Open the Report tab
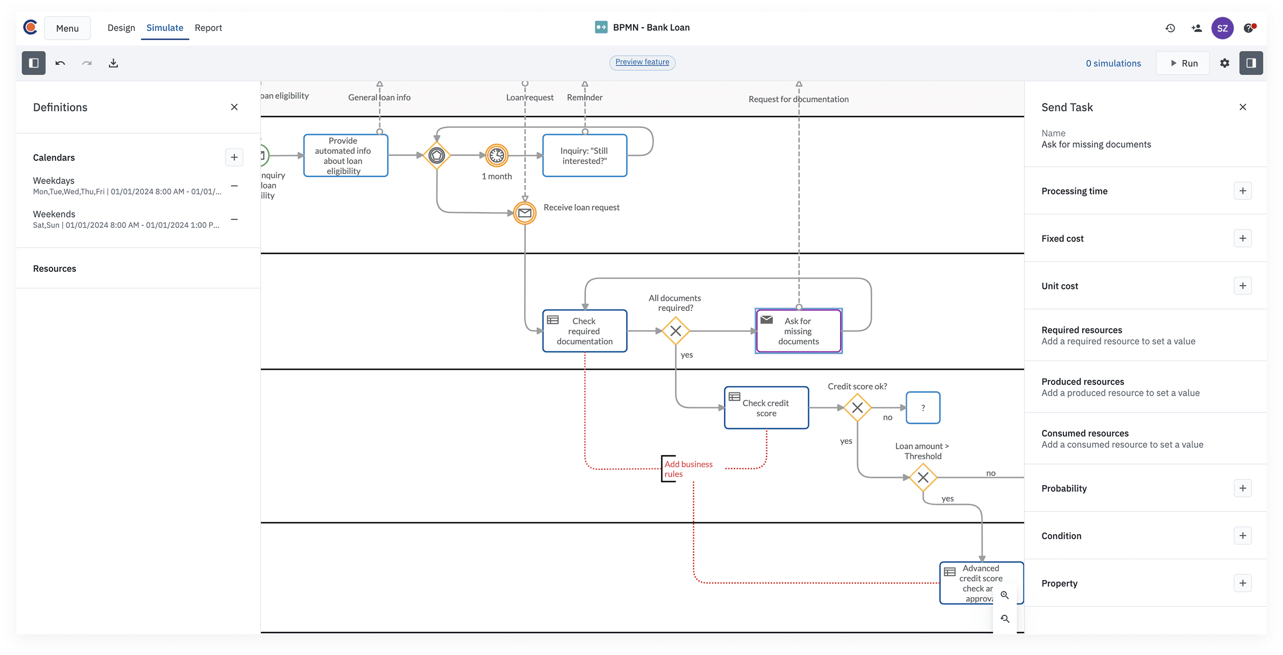This screenshot has height=655, width=1283. (208, 28)
